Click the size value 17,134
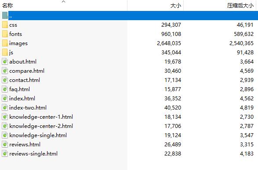This screenshot has height=170, width=258. (173, 80)
